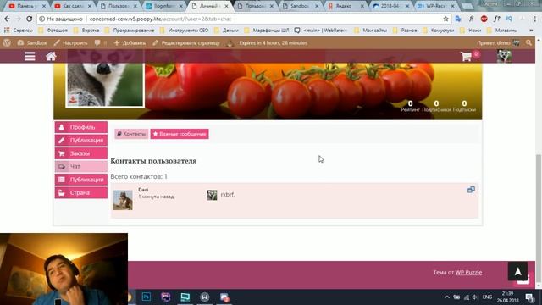Open WebReference main bookmark
Viewport: 542px width, 305px height.
pyautogui.click(x=321, y=30)
